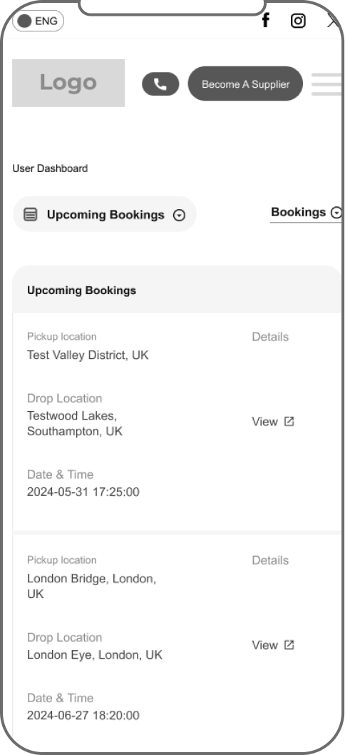Open the hamburger menu icon
Screen dimensions: 345x755
pos(326,84)
